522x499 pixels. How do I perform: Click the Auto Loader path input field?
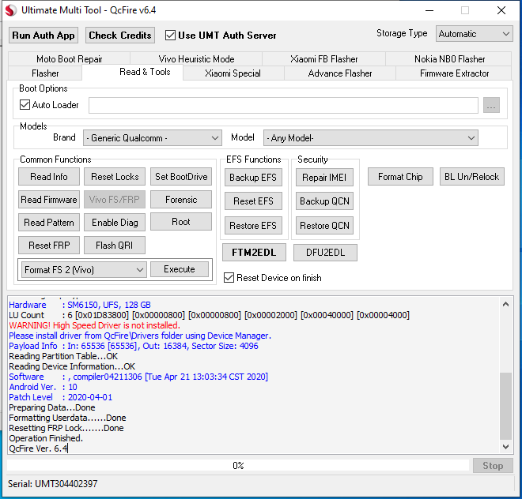[283, 105]
